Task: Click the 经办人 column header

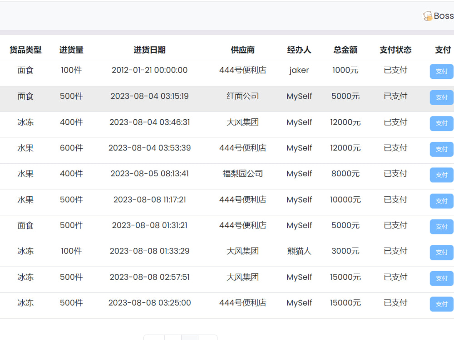Action: point(299,50)
